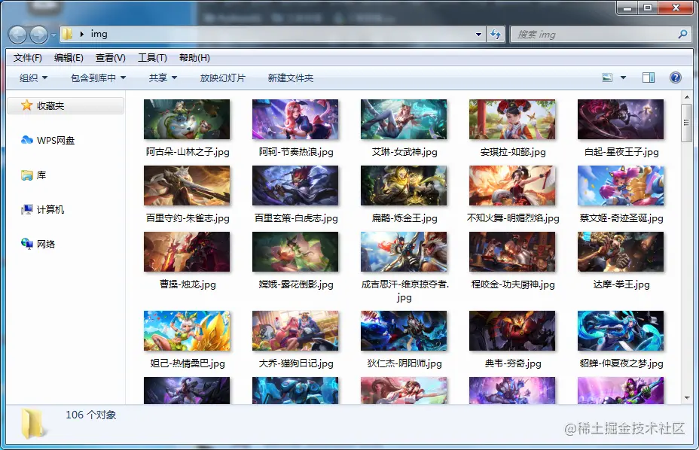Toggle the preview pane
699x450 pixels.
point(649,78)
